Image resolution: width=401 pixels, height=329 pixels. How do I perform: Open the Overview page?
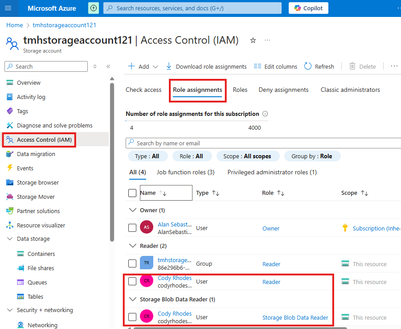[29, 82]
